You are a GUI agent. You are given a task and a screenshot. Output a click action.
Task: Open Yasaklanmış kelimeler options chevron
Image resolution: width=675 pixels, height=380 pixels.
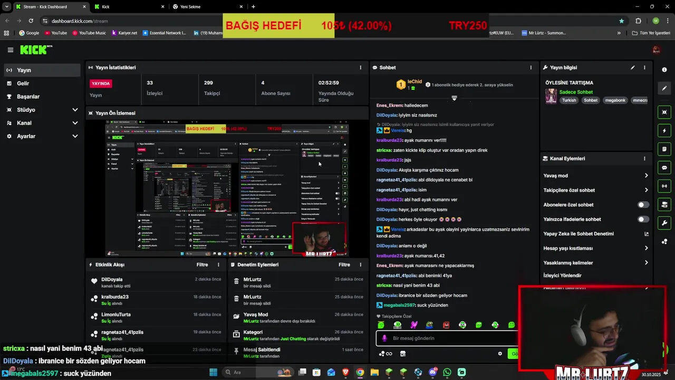coord(646,263)
